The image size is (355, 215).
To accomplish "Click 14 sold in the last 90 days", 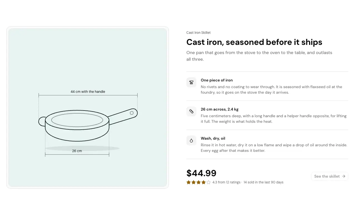I will coord(263,182).
